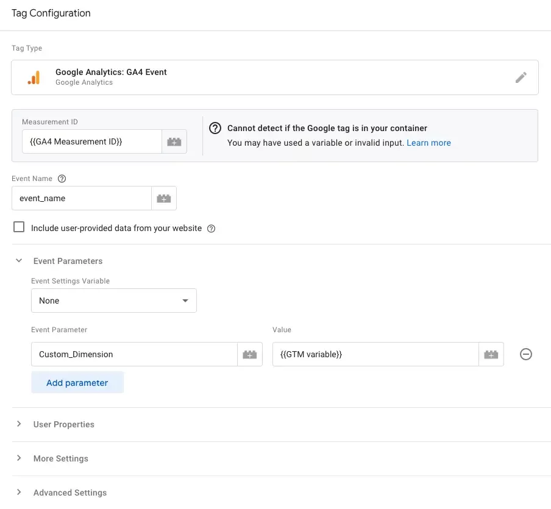Click the pencil edit icon for Tag Type
Image resolution: width=551 pixels, height=509 pixels.
pyautogui.click(x=521, y=77)
